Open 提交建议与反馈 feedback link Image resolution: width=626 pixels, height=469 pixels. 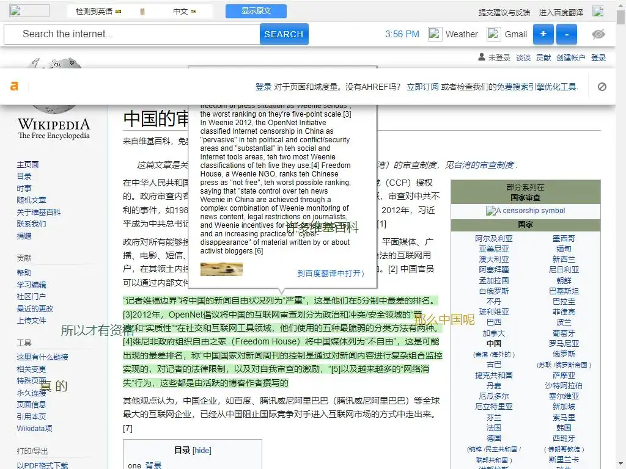pyautogui.click(x=504, y=12)
